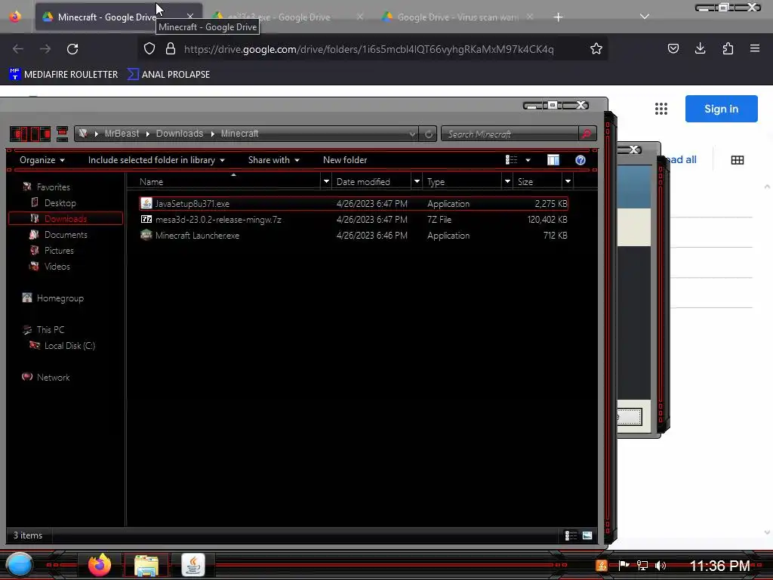Click Explorer back/forward navigation buttons
Viewport: 773px width, 580px height.
point(30,134)
